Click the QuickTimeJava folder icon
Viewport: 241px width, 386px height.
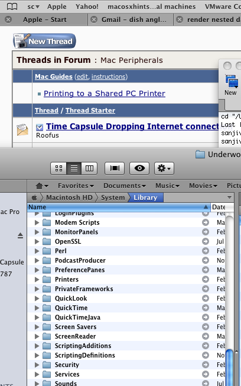(x=47, y=317)
